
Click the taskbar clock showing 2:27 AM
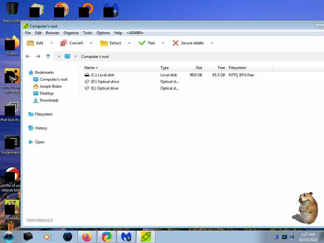click(308, 234)
